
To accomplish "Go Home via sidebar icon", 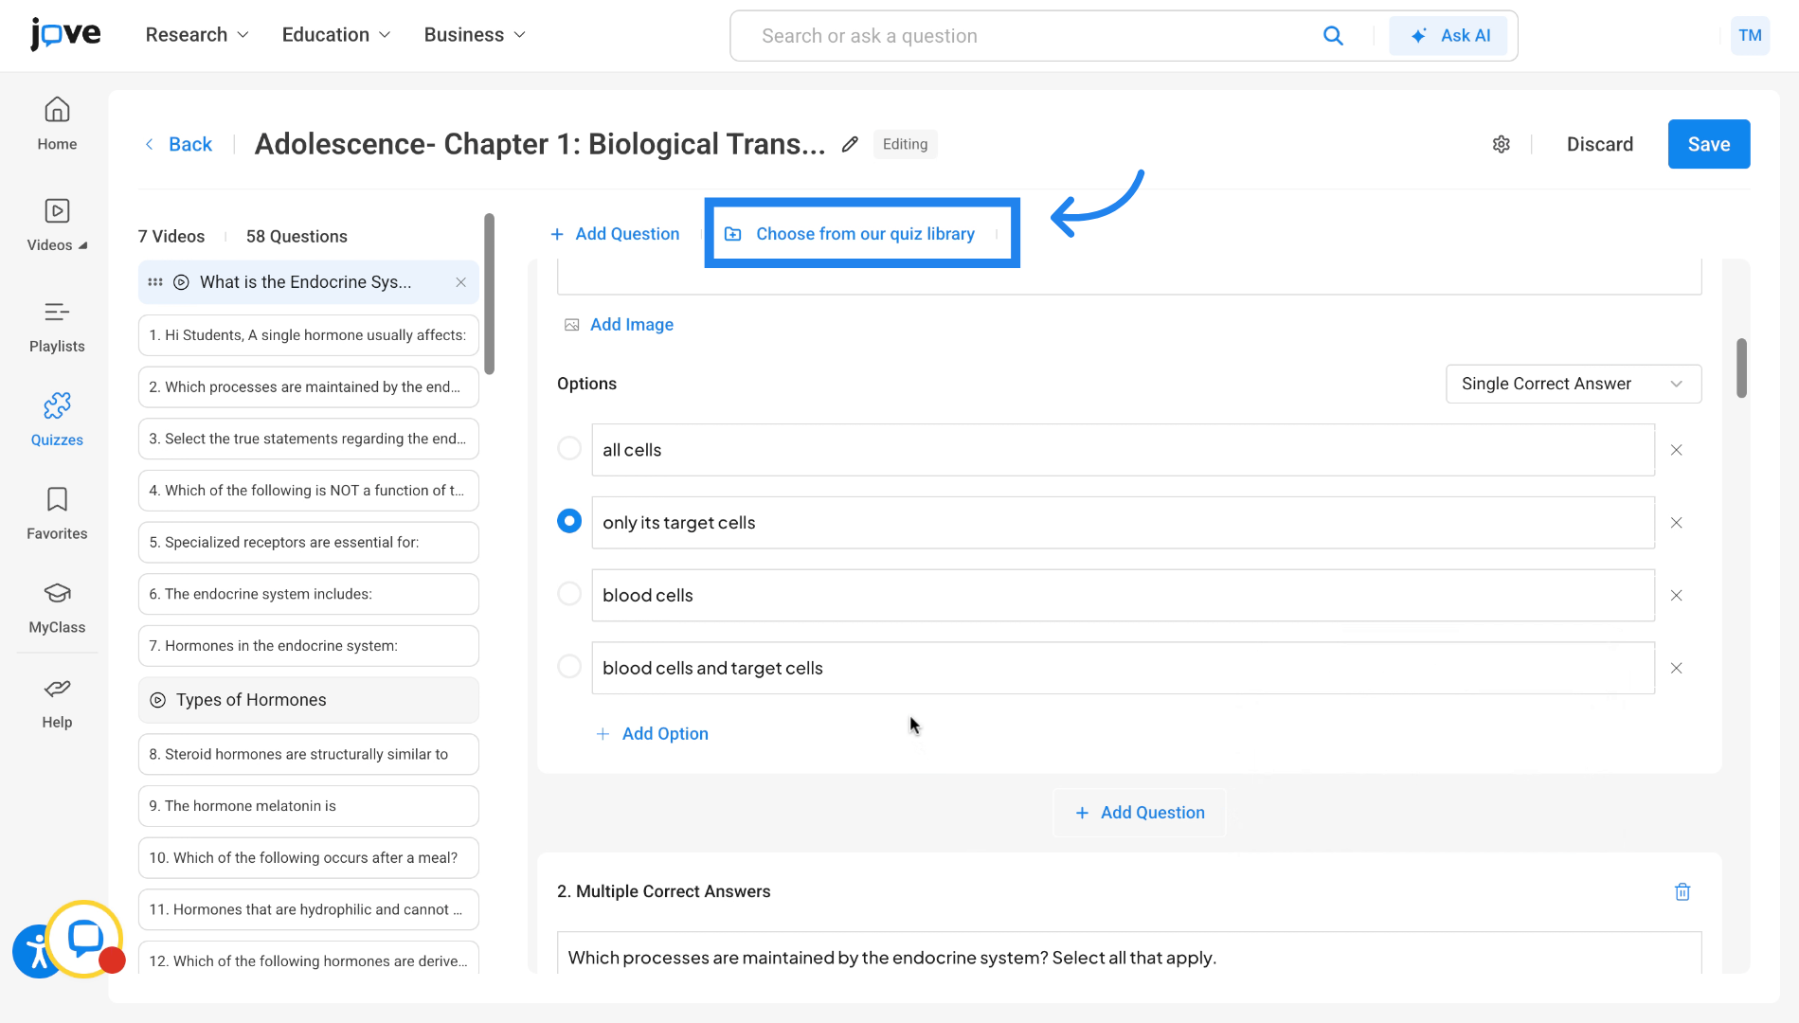I will tap(56, 123).
